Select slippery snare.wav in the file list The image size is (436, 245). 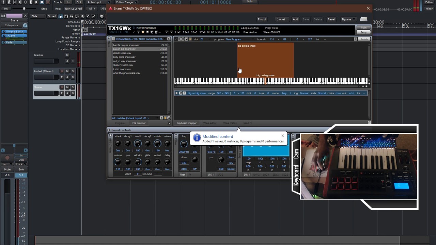click(x=140, y=65)
